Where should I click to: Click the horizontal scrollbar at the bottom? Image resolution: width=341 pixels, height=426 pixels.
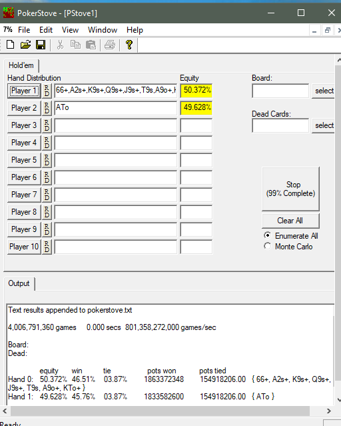click(x=161, y=411)
